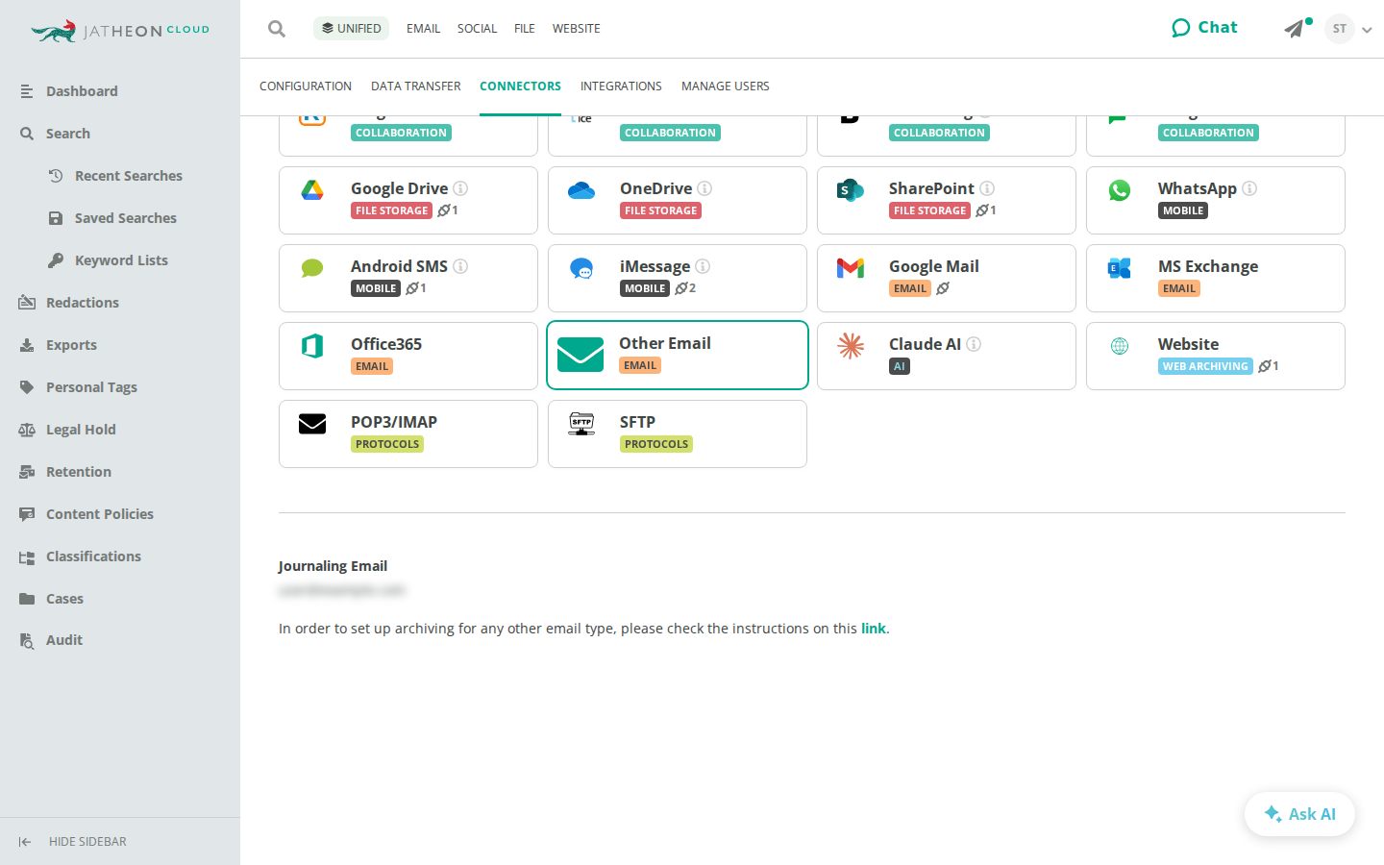Click the Protocols tag on SFTP
Screen dimensions: 1384x865
(656, 444)
